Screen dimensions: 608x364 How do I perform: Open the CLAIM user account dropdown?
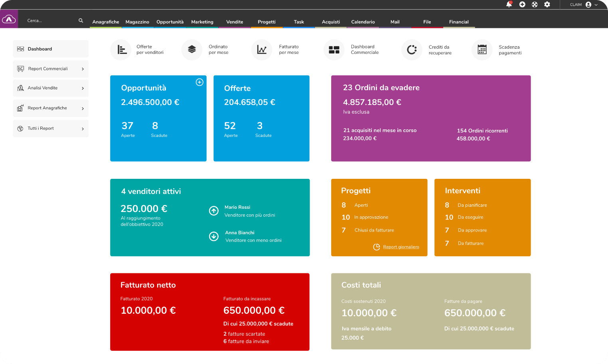coord(584,5)
